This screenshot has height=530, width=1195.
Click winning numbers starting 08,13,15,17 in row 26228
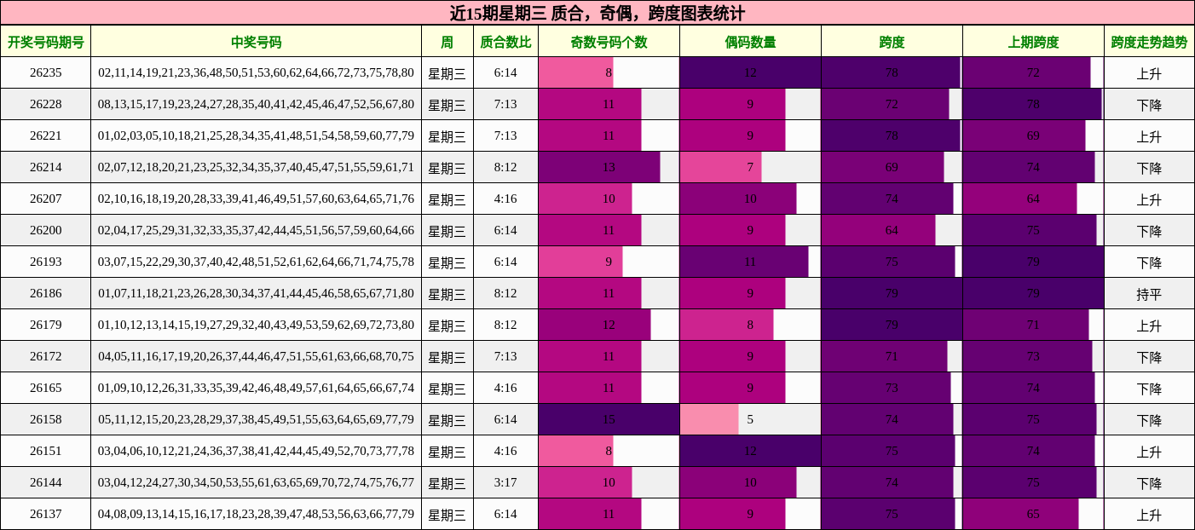tap(257, 104)
